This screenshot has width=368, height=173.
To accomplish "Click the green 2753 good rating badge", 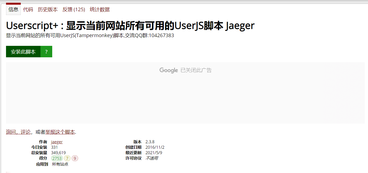I will click(x=57, y=158).
